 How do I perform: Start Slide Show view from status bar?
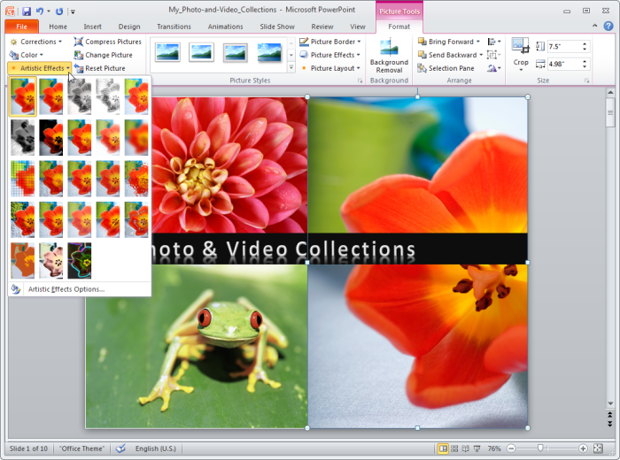coord(477,448)
